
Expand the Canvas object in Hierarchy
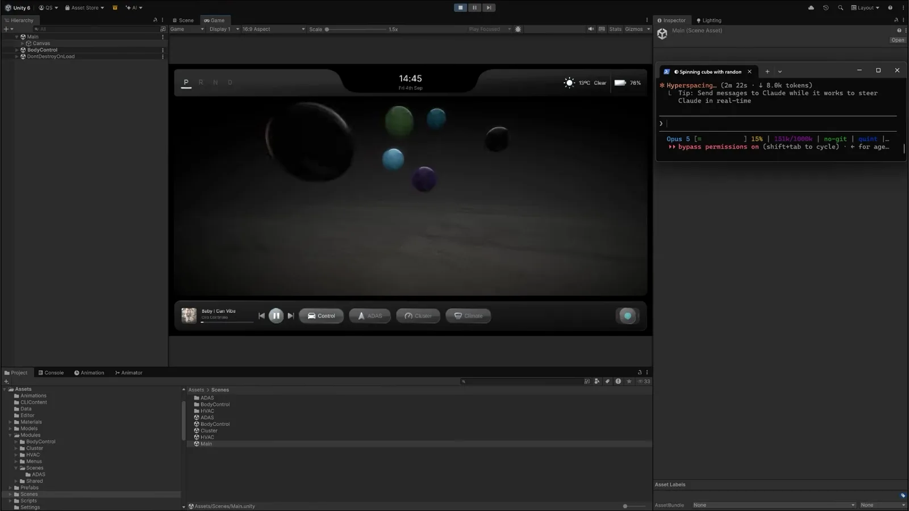pyautogui.click(x=22, y=43)
